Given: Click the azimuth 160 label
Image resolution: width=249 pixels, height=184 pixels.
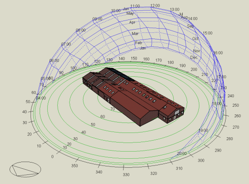Looking at the screenshot, I should tap(146, 59).
